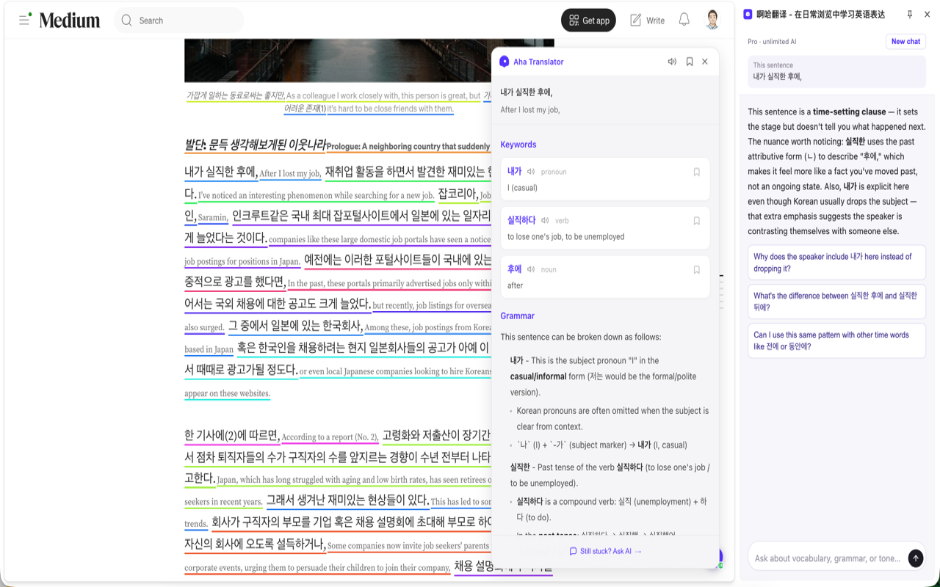
Task: Click the heading 발단: 문득 생각해보게된 이웃나라
Action: (255, 145)
